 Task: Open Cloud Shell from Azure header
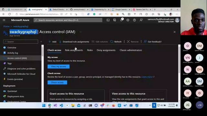coord(108,20)
